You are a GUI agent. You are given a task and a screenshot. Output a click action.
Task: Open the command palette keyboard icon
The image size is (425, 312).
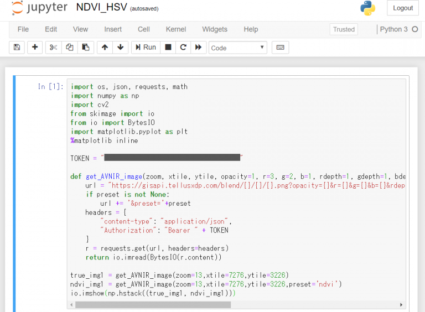280,48
